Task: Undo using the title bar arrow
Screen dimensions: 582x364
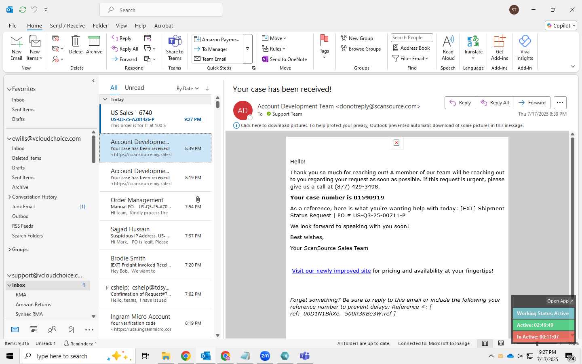Action: tap(34, 9)
